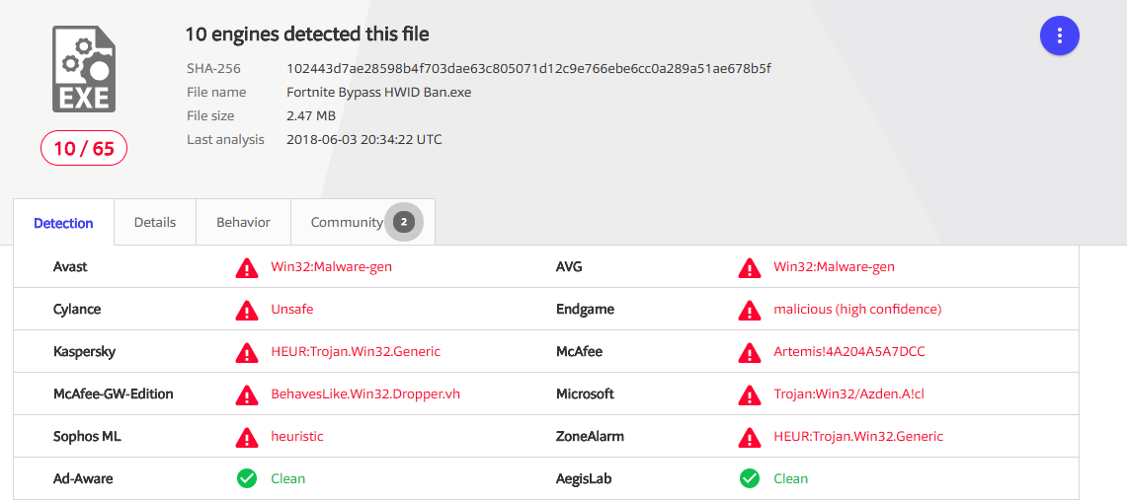
Task: Click the file size value 2.47 MB
Action: tap(310, 116)
